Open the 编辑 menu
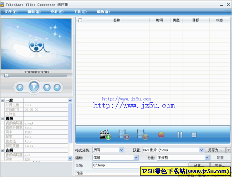The width and height of the screenshot is (232, 177). [x=34, y=12]
